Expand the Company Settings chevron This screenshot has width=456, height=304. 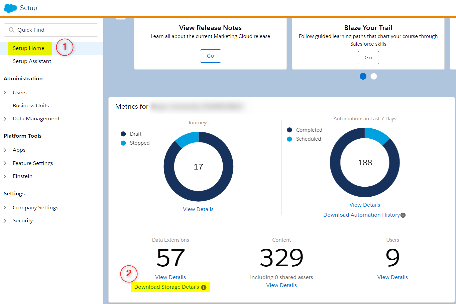[x=5, y=208]
